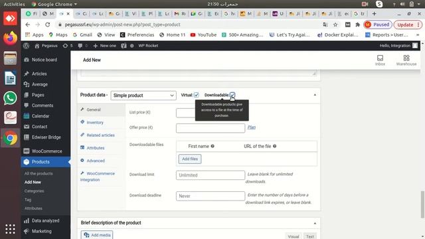425x239 pixels.
Task: Click the address bar URL
Action: click(122, 25)
